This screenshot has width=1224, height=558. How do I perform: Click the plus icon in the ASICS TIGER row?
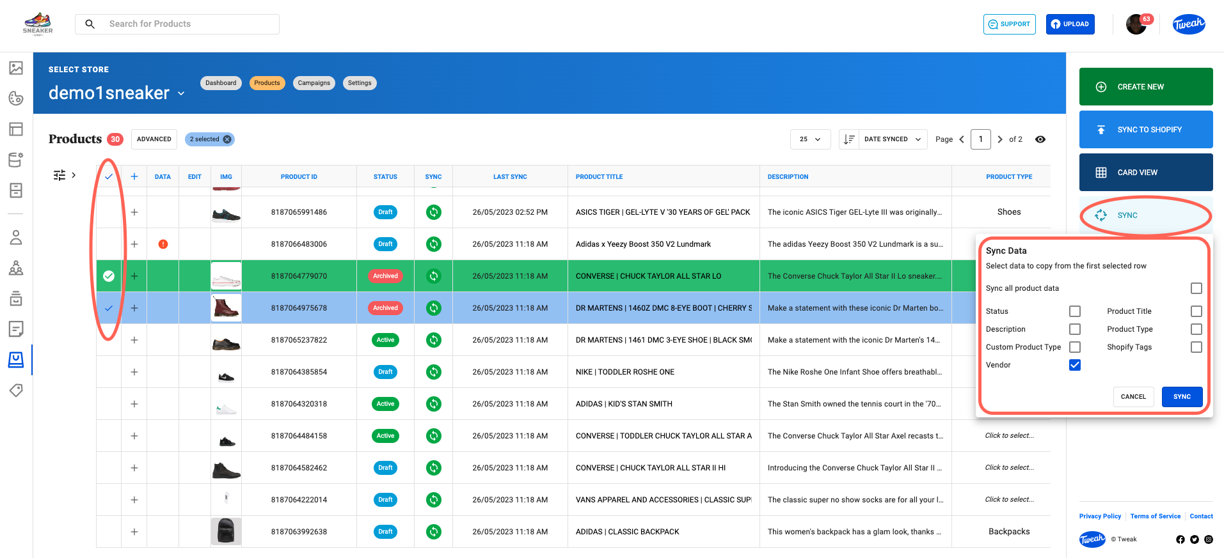pos(134,212)
